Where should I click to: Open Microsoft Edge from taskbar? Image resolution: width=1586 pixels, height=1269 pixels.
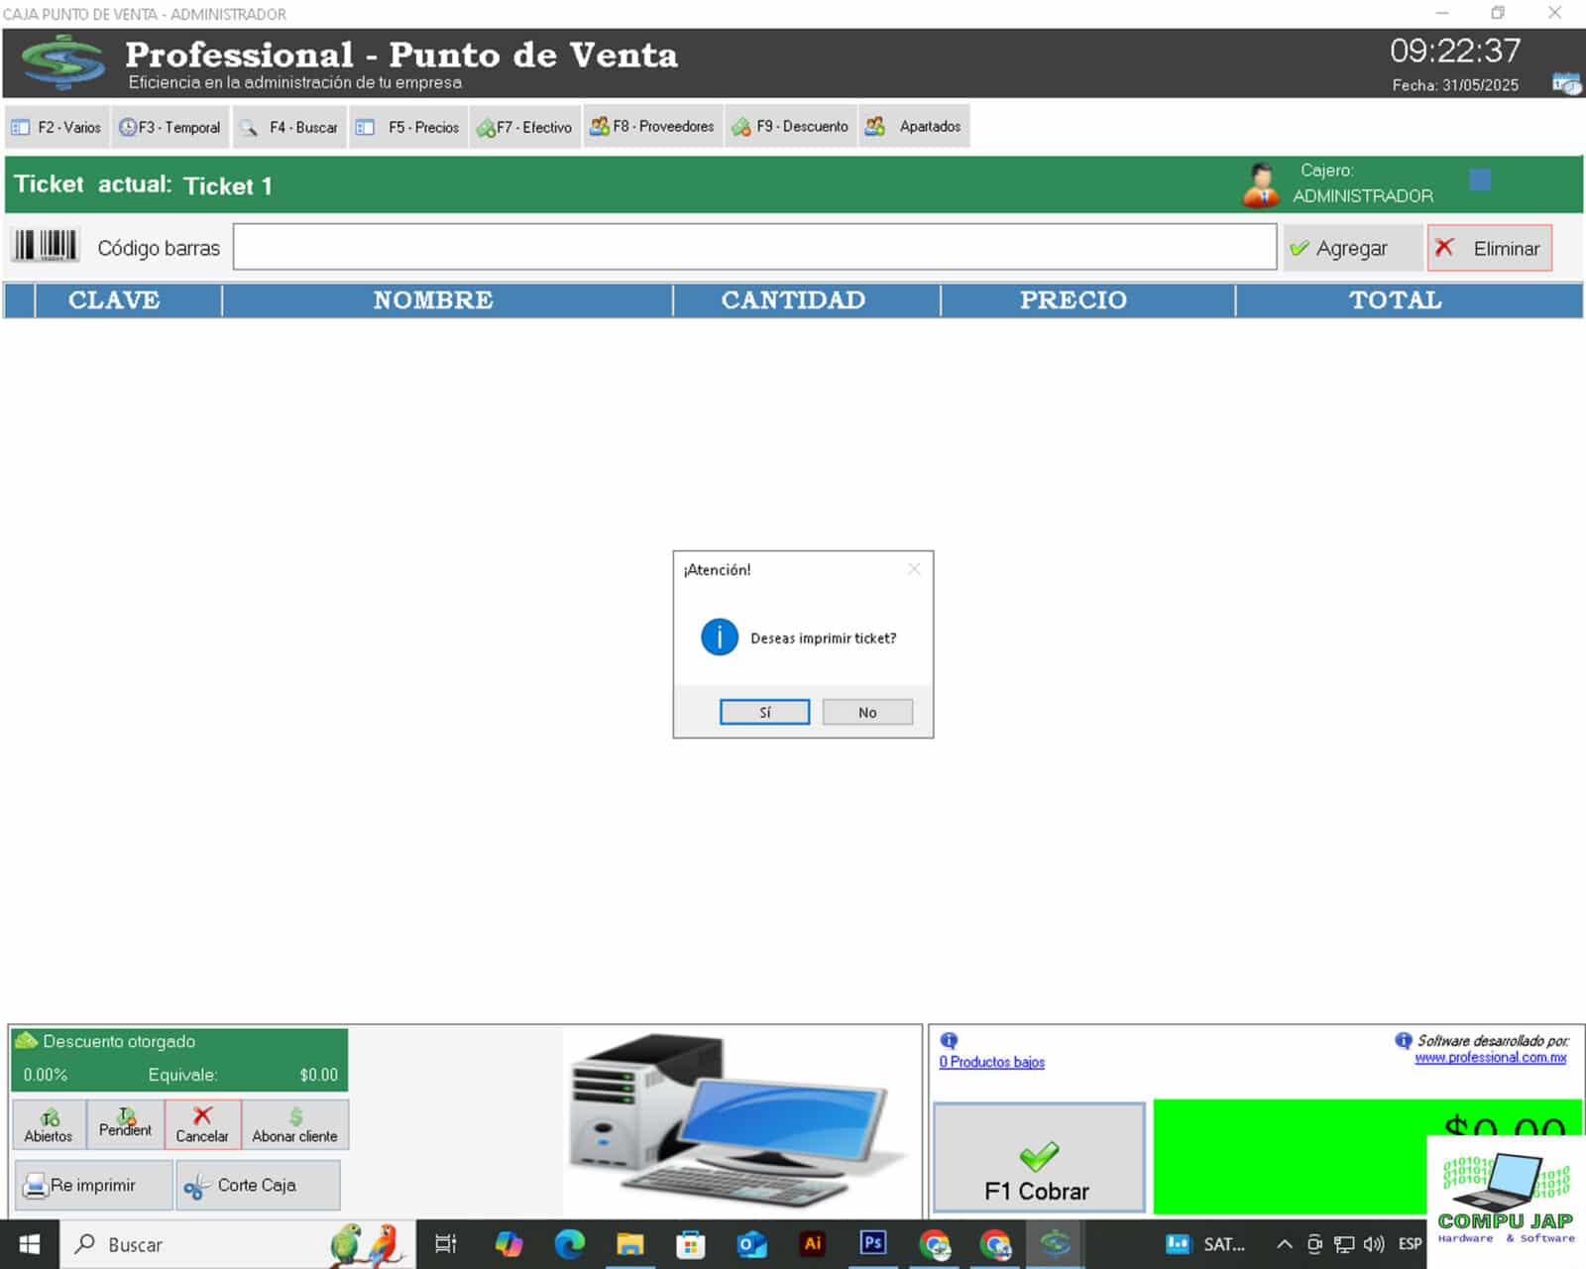569,1243
